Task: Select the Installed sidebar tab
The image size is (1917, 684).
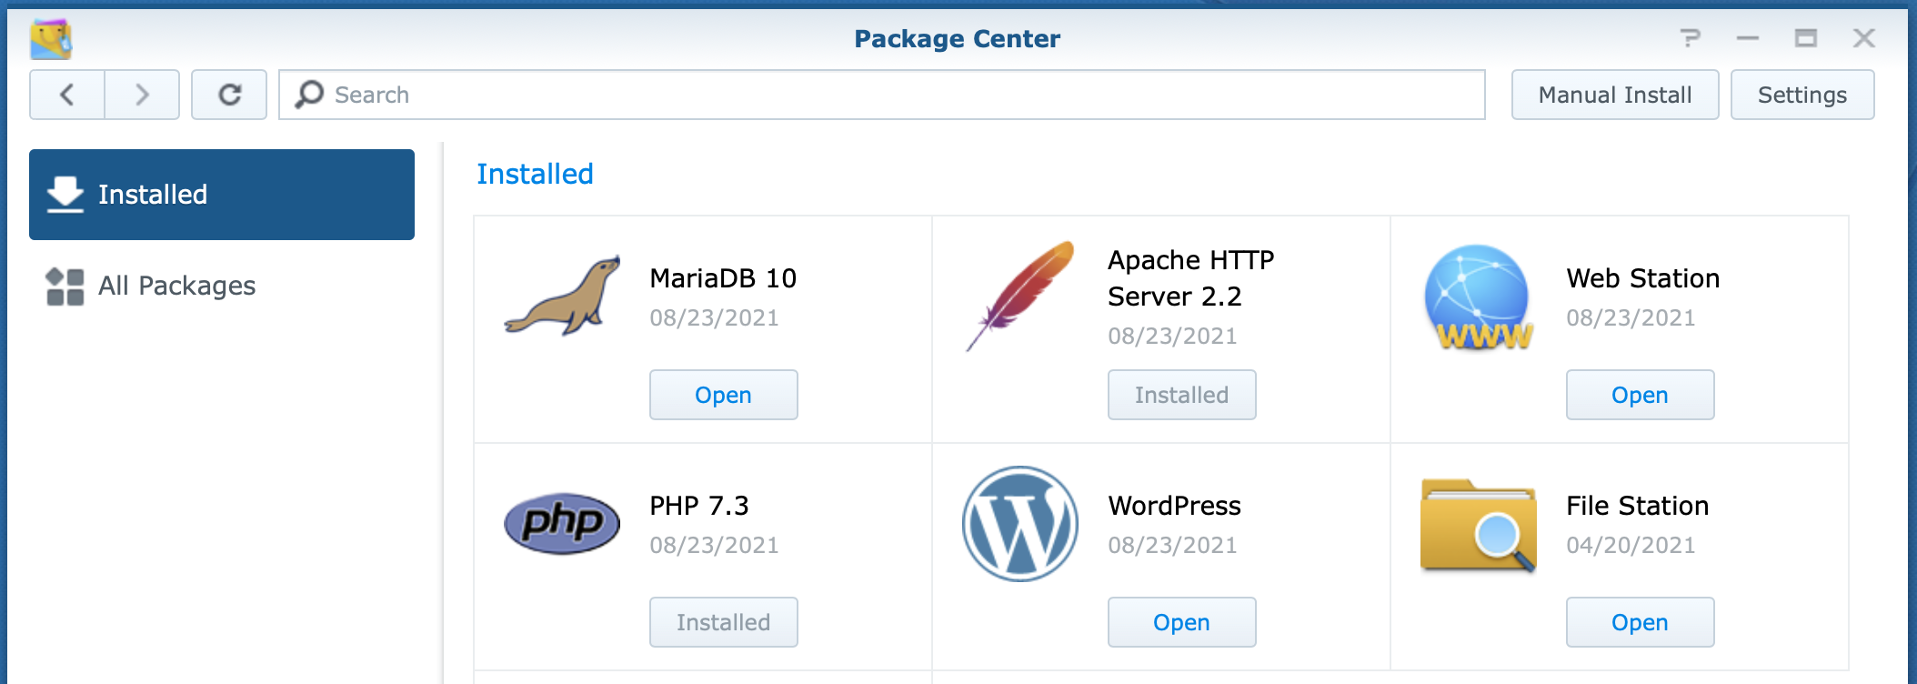Action: point(222,195)
